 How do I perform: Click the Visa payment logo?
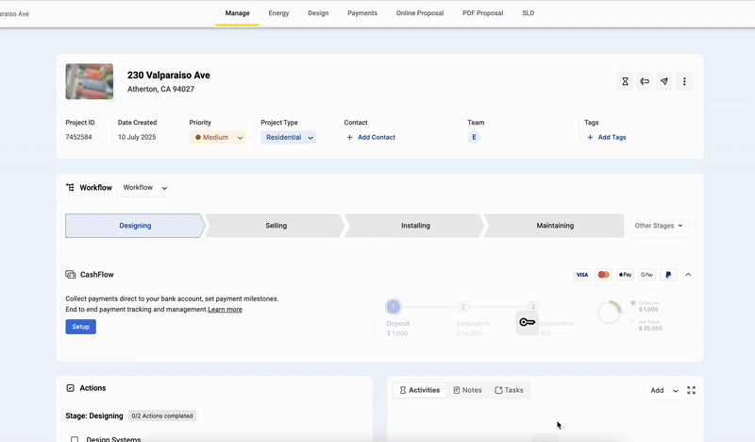(x=582, y=275)
